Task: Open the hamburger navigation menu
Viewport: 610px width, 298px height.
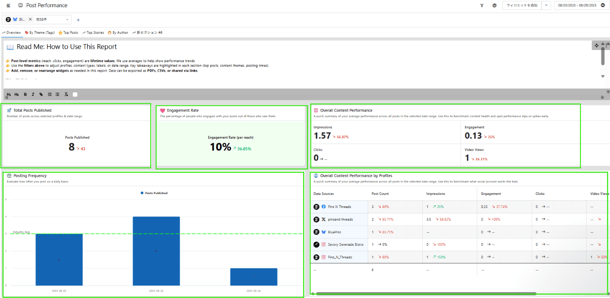Action: 8,5
